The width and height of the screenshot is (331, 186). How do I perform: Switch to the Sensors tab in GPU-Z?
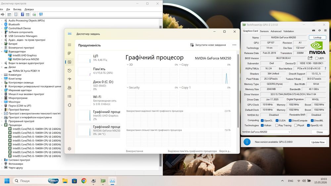tap(264, 31)
